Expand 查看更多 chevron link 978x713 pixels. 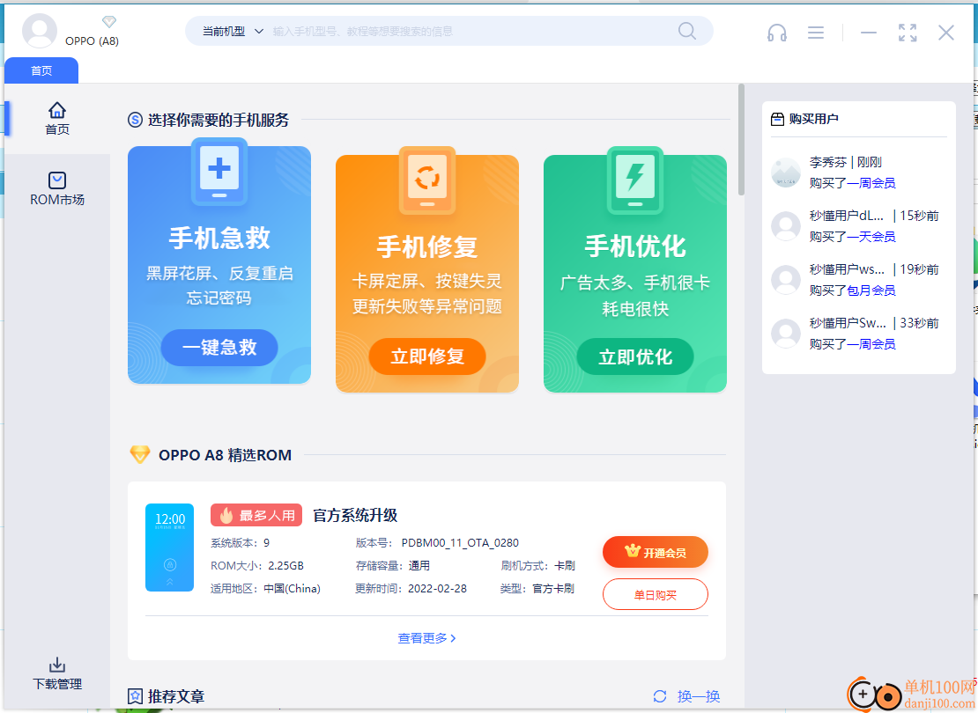coord(426,638)
